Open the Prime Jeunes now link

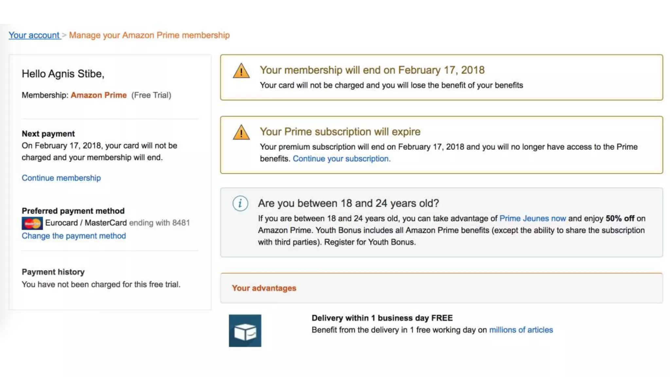coord(532,219)
